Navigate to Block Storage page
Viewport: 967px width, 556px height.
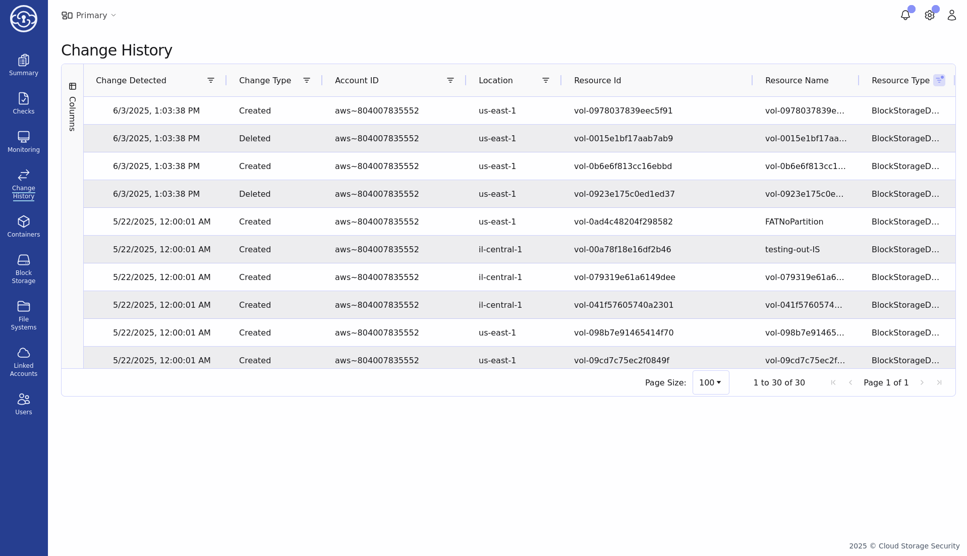[24, 269]
